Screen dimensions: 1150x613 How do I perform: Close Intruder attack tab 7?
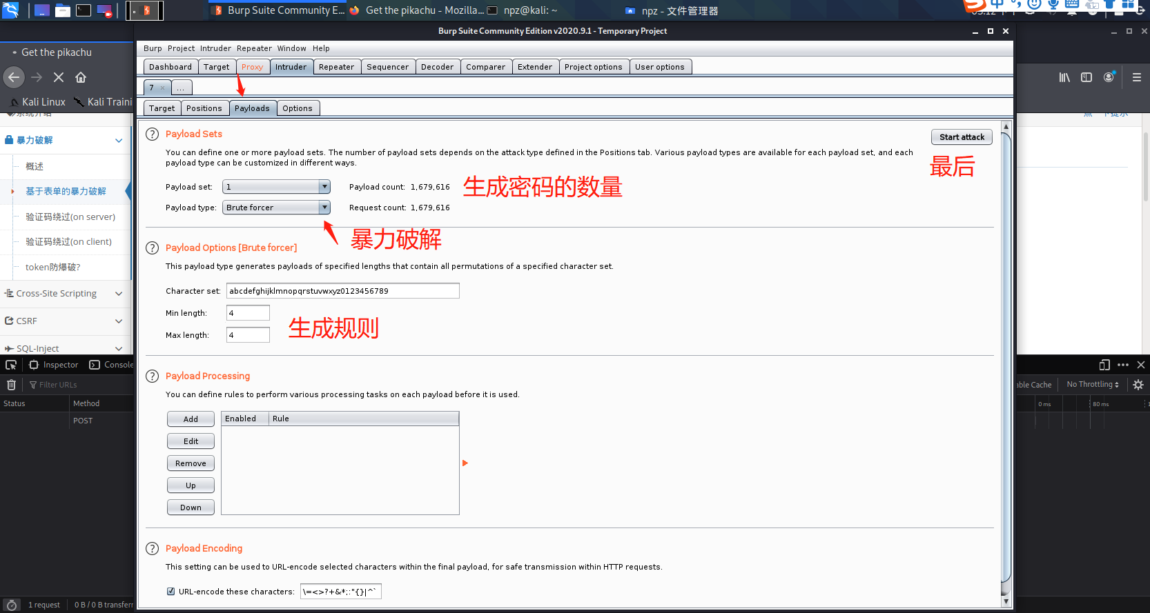pos(163,88)
